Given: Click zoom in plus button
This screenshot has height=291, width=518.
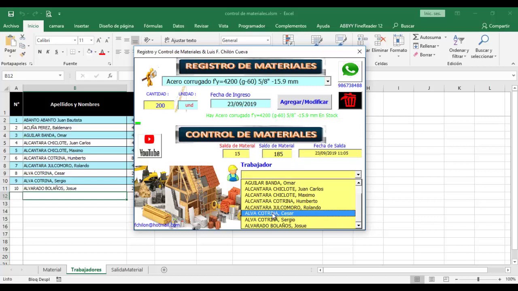Looking at the screenshot, I should coord(499,279).
